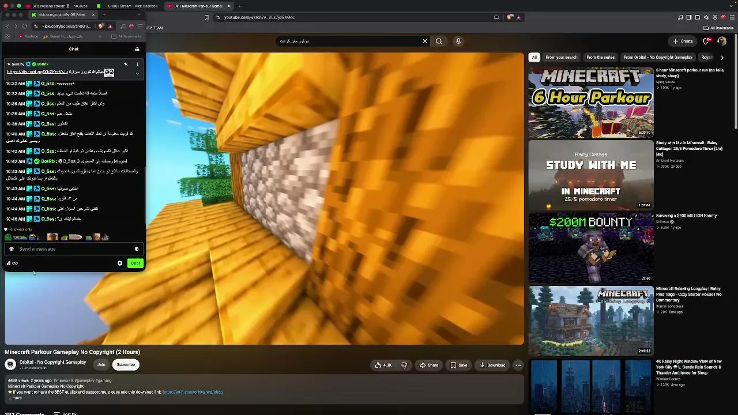Switch to the SN081 Stream Kick Dashboard tab
This screenshot has width=738, height=415.
pos(127,6)
